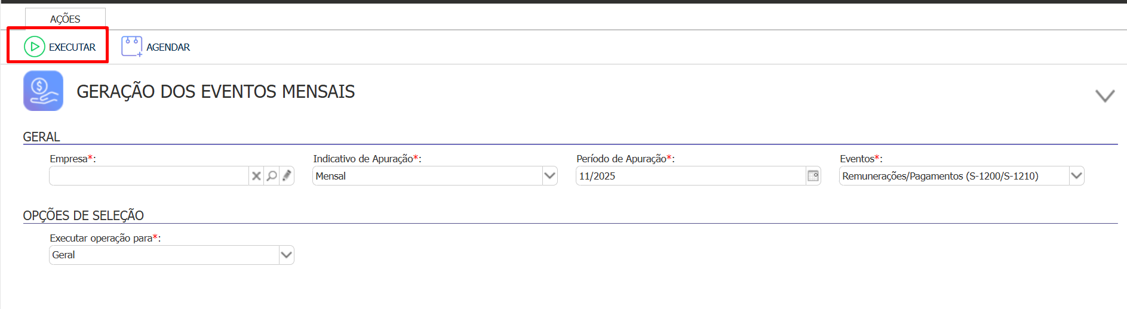
Task: Open the Período de Apuração date picker icon
Action: pyautogui.click(x=813, y=176)
